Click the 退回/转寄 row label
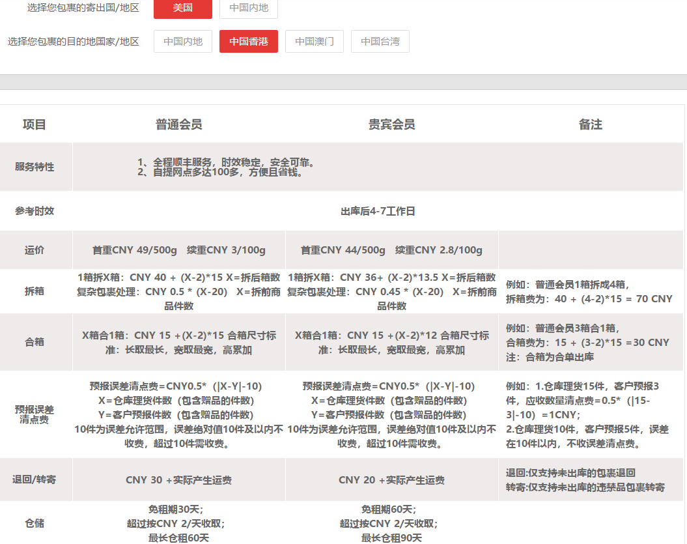The image size is (687, 544). pos(35,480)
